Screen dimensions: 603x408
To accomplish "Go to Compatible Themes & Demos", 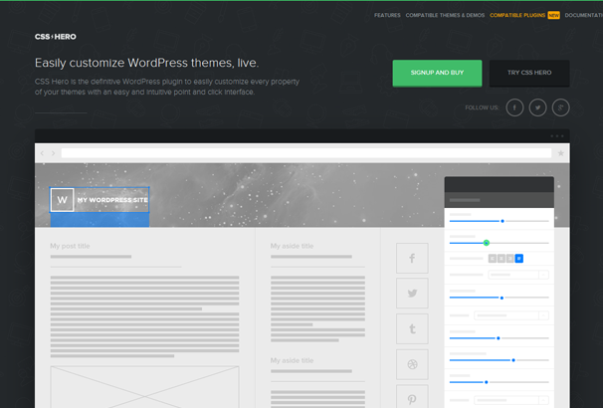I will pos(445,15).
